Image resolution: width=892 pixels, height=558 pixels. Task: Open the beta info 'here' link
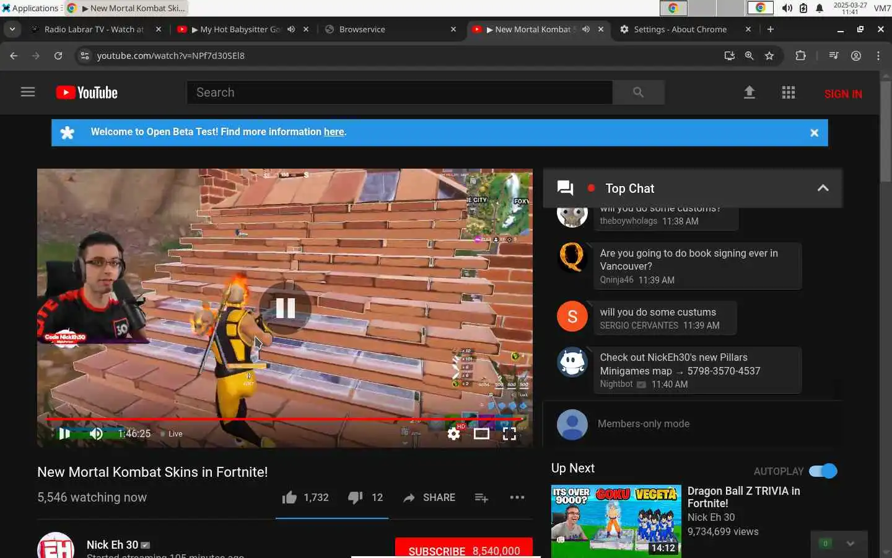coord(334,131)
